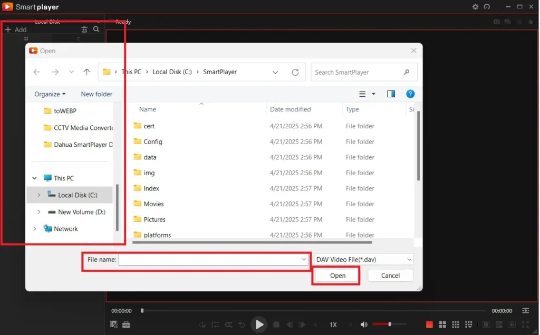
Task: Click the search magnifier in file list panel
Action: (x=97, y=29)
